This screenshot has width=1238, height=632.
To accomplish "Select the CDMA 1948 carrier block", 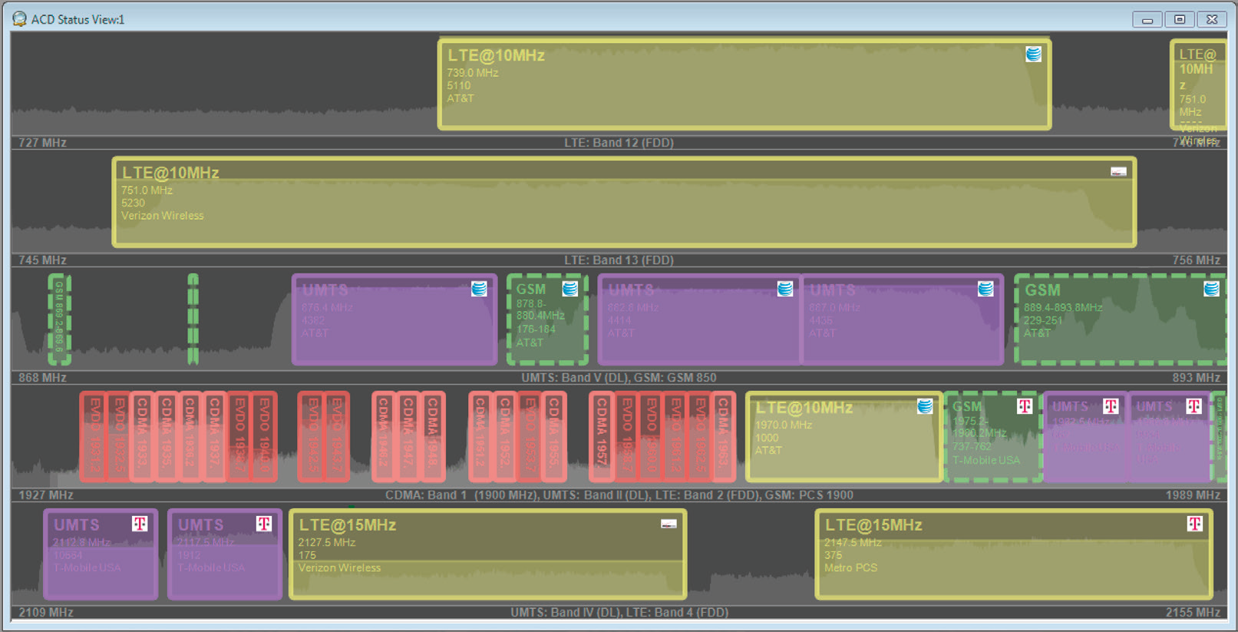I will pos(433,437).
